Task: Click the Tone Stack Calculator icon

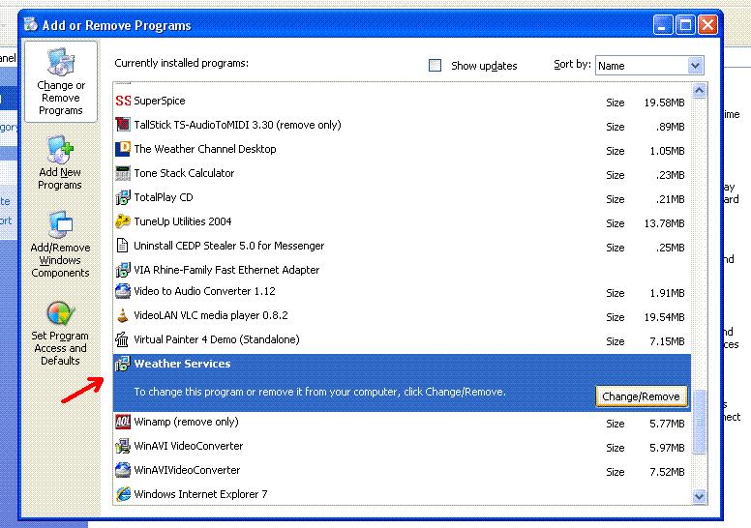Action: (x=123, y=173)
